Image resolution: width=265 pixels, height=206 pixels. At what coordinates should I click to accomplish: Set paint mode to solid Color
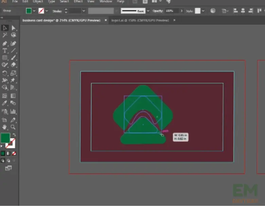pyautogui.click(x=3, y=154)
